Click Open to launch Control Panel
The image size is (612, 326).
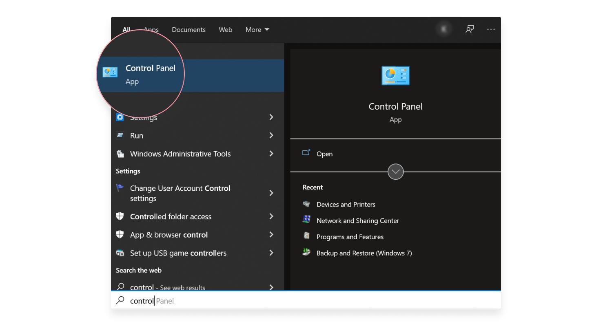click(x=324, y=154)
